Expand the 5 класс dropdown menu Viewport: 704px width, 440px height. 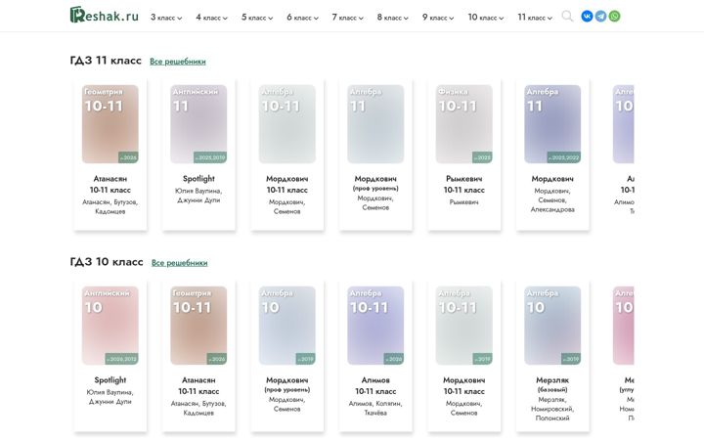257,18
